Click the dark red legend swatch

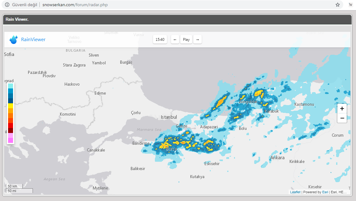pyautogui.click(x=11, y=130)
